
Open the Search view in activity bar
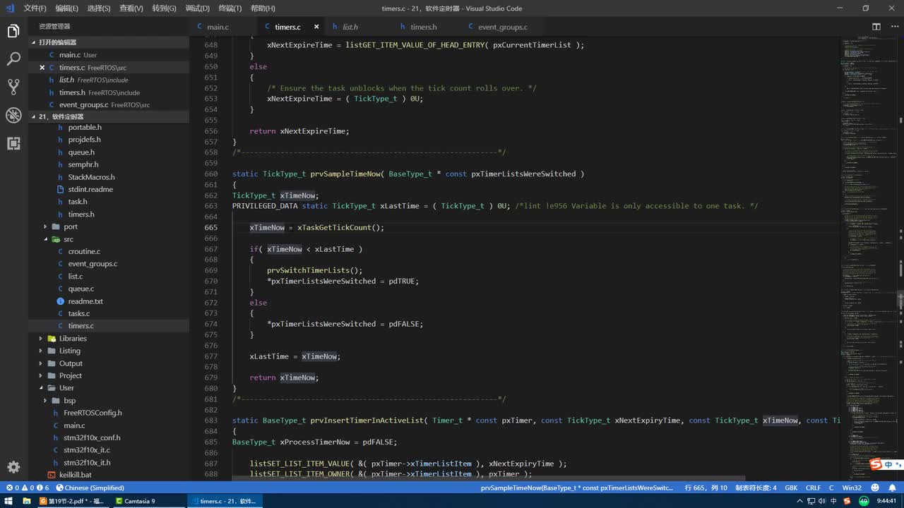(13, 59)
